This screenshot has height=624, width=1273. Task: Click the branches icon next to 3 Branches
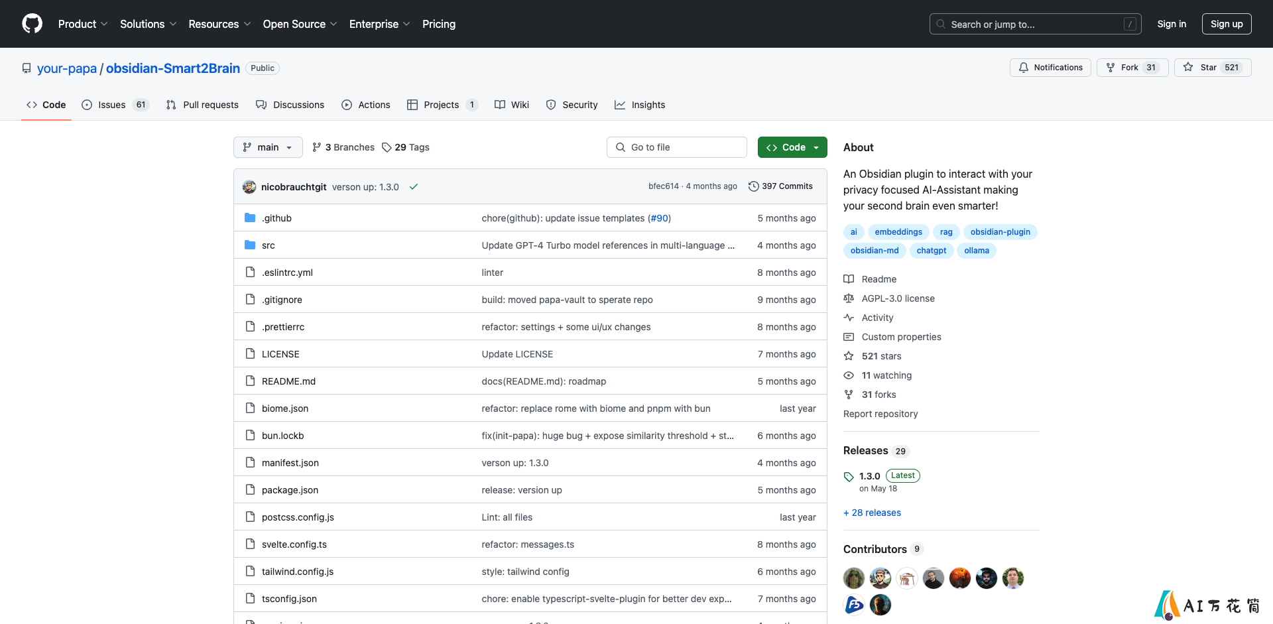pos(317,147)
